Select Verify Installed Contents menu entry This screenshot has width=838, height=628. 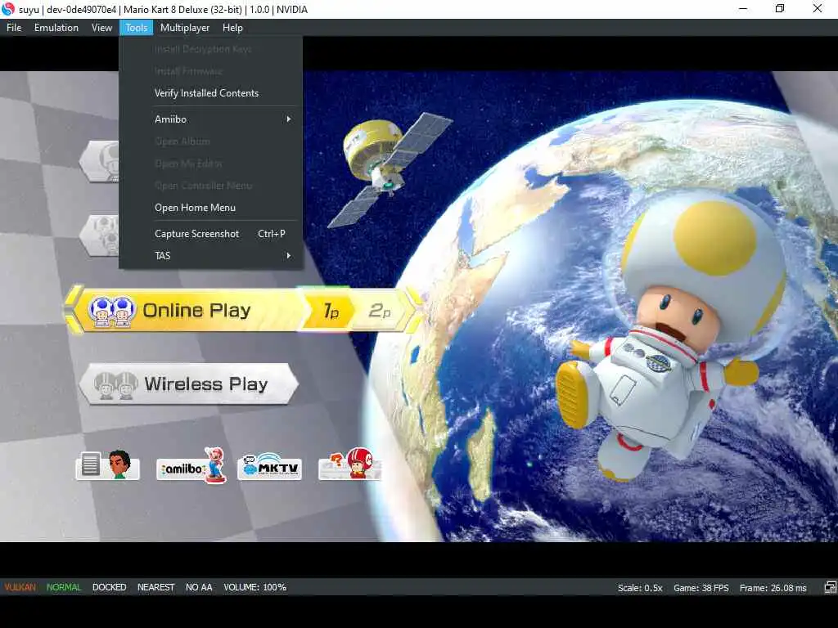pyautogui.click(x=210, y=93)
